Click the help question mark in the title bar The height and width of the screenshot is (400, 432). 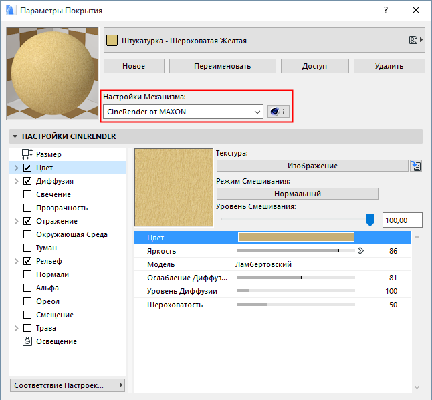[386, 10]
